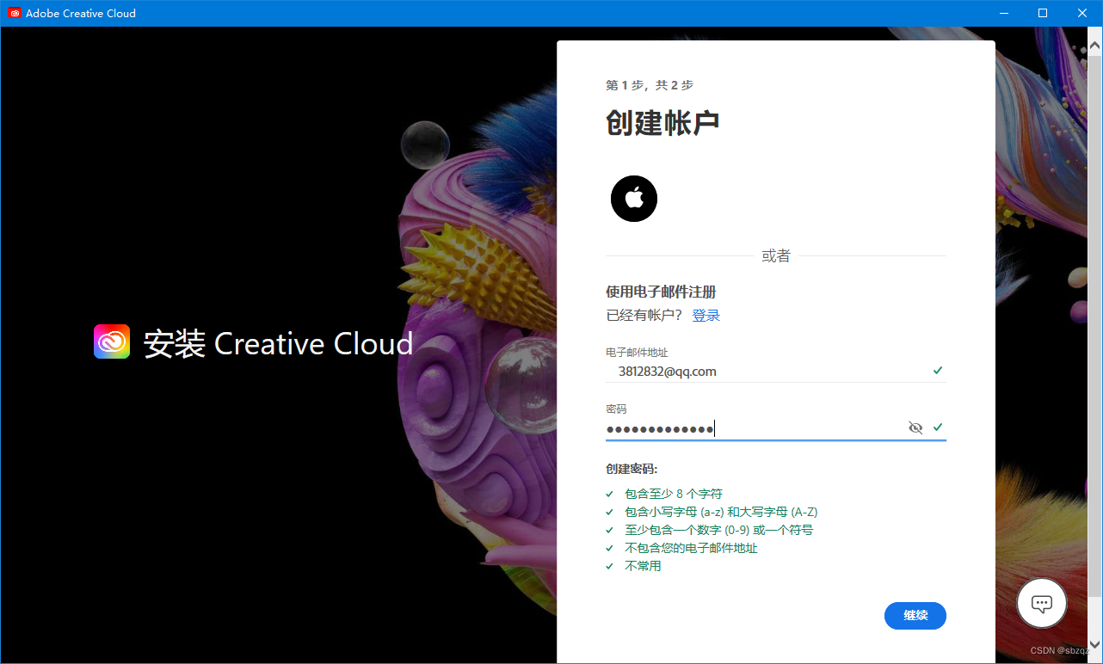Click the green checkmark beside the password field
The height and width of the screenshot is (664, 1103).
938,427
